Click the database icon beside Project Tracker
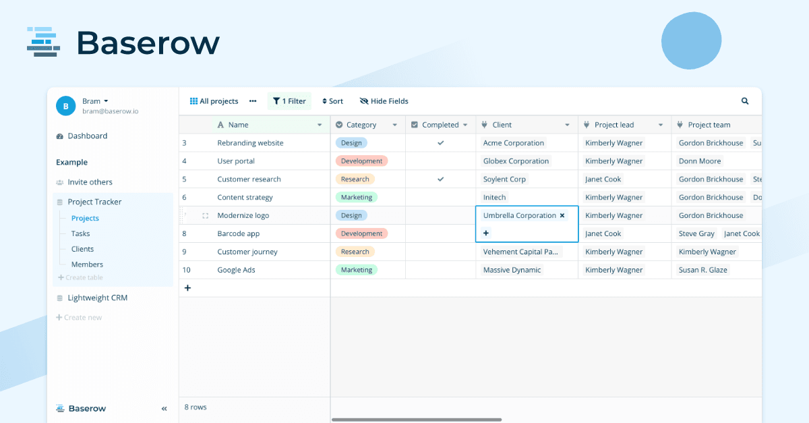Image resolution: width=809 pixels, height=423 pixels. (60, 202)
